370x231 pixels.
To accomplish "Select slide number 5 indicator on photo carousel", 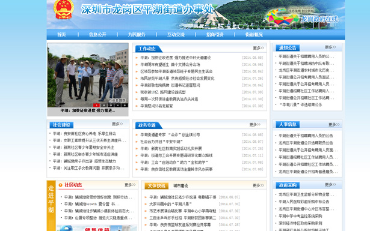I will 125,106.
